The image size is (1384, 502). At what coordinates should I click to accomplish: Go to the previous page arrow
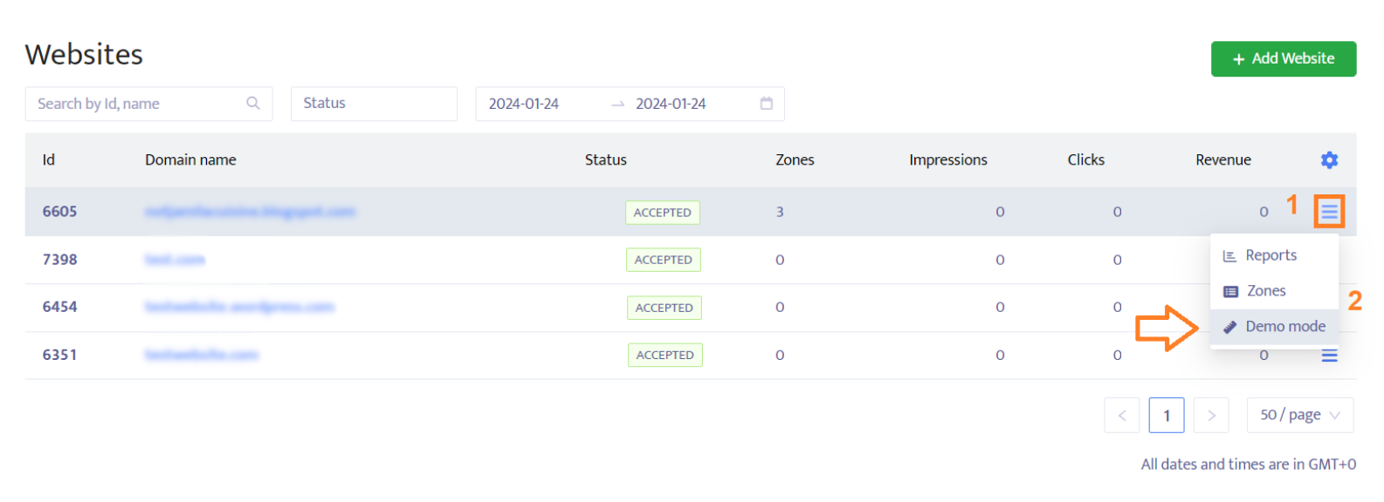(x=1122, y=416)
